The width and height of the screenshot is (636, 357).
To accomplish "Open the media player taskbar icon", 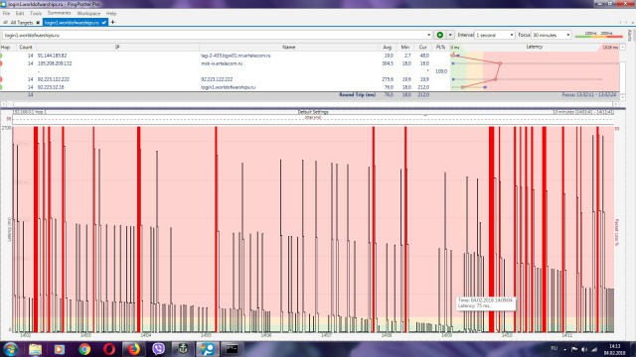I will (60, 349).
